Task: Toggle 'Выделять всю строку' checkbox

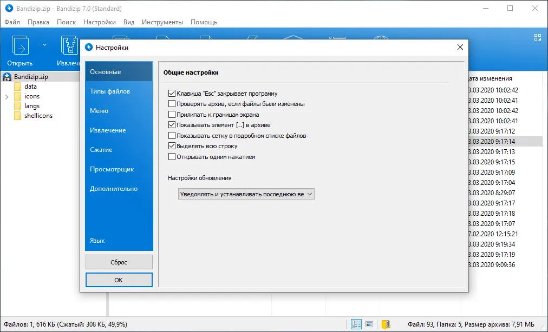Action: [x=172, y=146]
